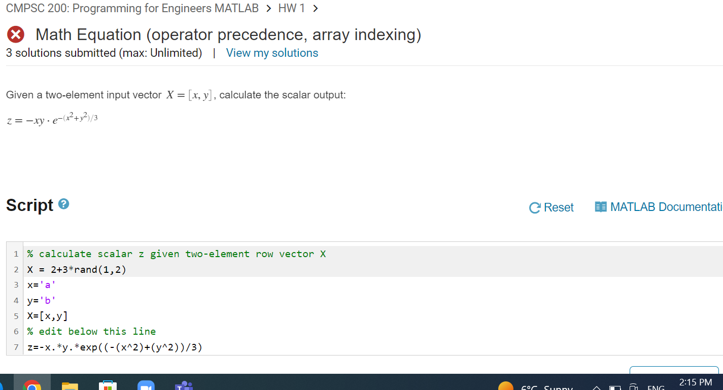Go to CMPSC 200 course breadcrumb
Screen dimensions: 723x390
(132, 8)
